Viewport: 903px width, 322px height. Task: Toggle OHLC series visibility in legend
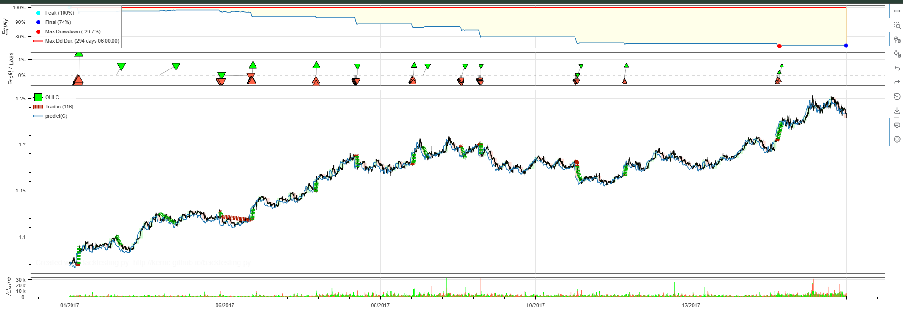(x=47, y=97)
